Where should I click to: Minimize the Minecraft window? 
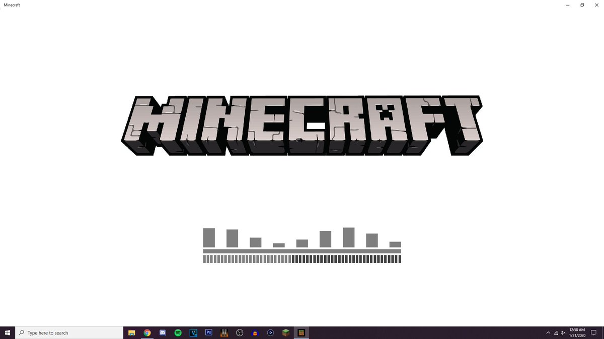[x=567, y=5]
